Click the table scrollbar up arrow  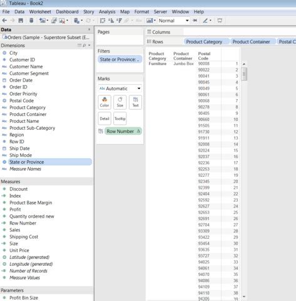(244, 64)
